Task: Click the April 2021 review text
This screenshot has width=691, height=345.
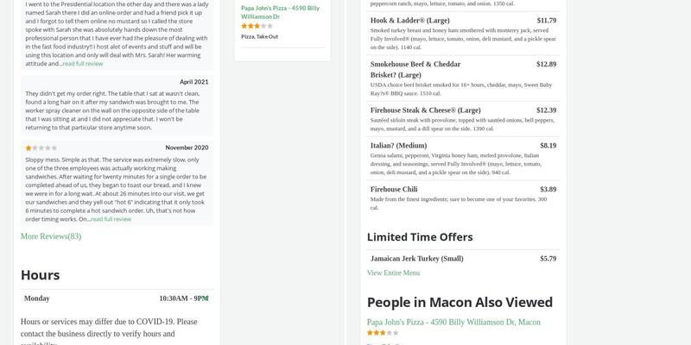Action: 112,110
